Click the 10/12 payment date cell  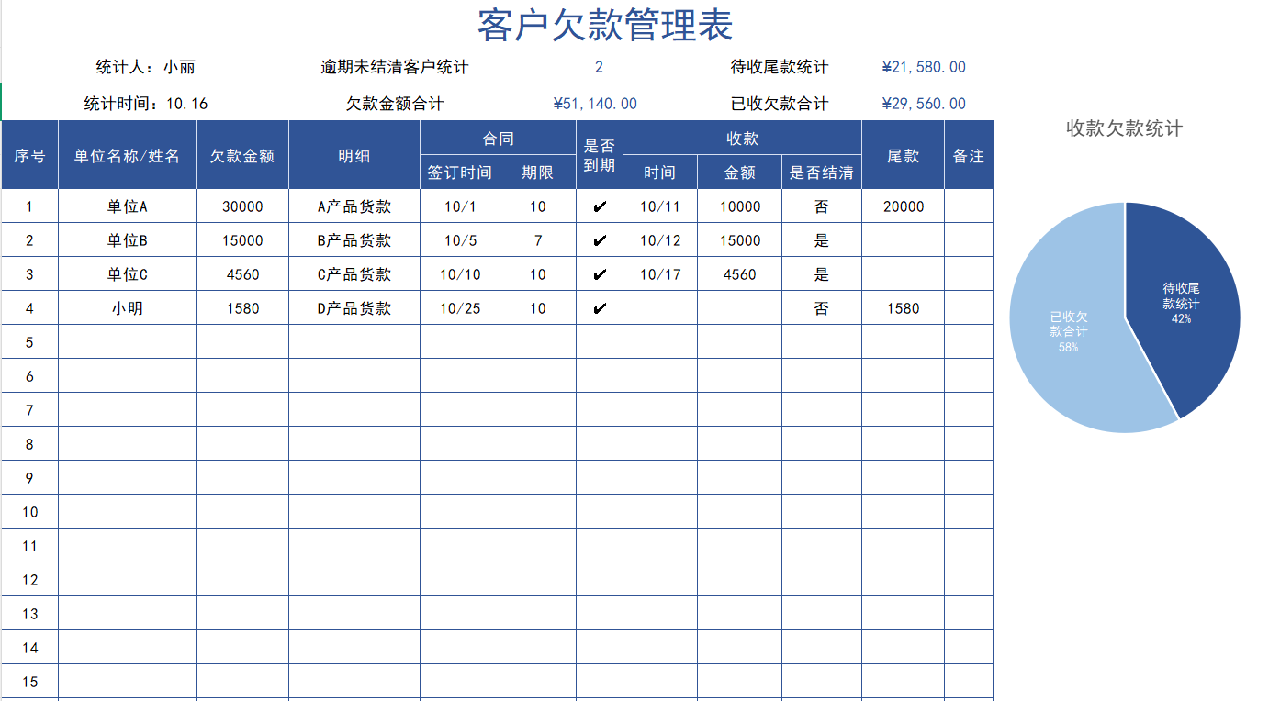point(660,240)
